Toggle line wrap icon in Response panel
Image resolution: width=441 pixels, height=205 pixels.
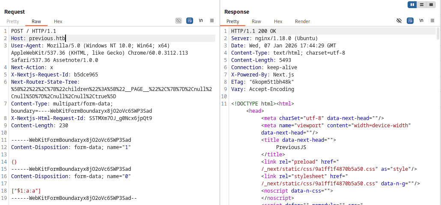pyautogui.click(x=410, y=20)
